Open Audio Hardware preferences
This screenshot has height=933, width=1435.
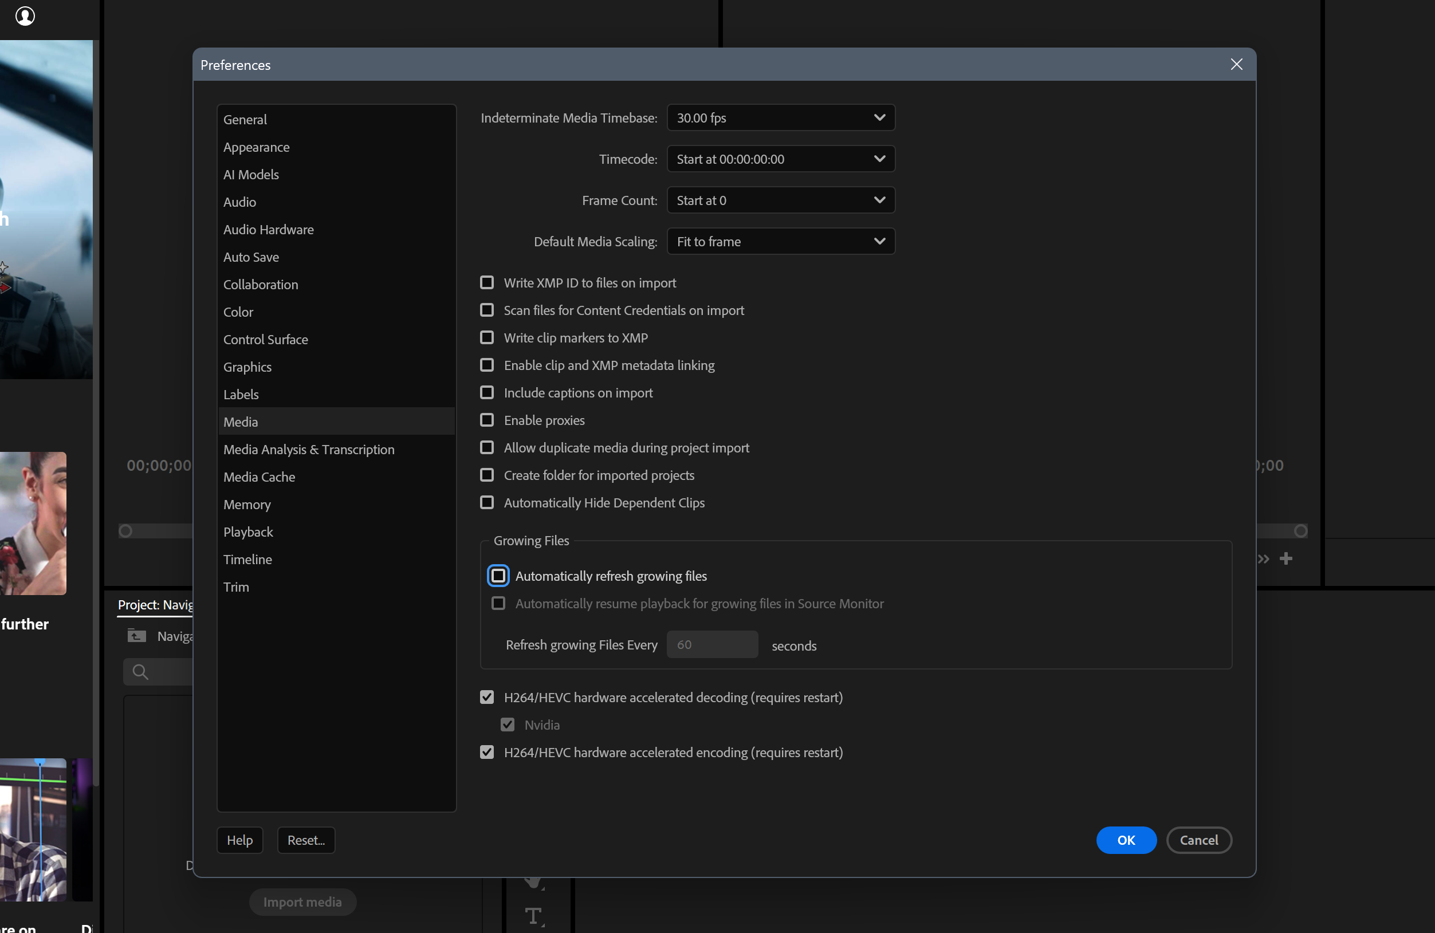(336, 230)
